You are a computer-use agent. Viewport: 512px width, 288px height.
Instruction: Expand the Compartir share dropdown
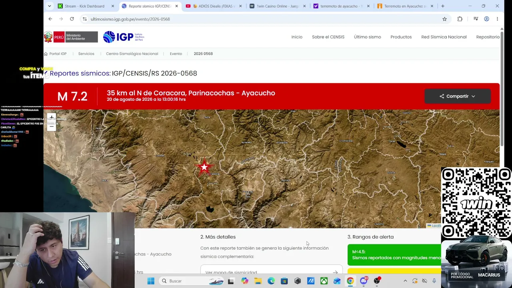point(457,96)
